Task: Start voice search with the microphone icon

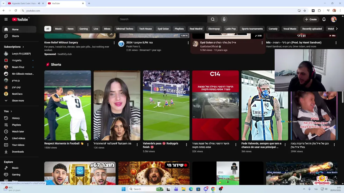Action: (224, 19)
